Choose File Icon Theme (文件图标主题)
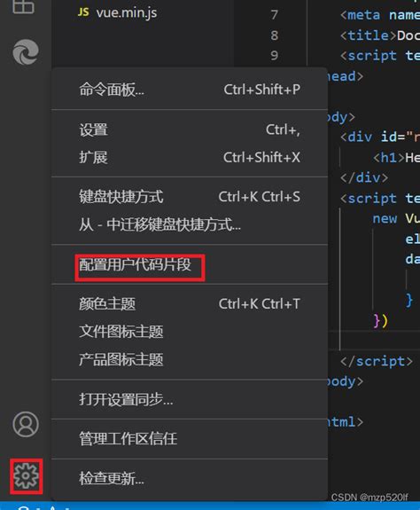The width and height of the screenshot is (420, 510). [190, 332]
